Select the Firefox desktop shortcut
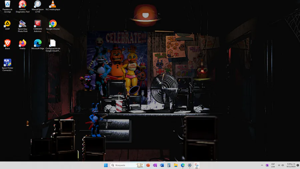 23,44
